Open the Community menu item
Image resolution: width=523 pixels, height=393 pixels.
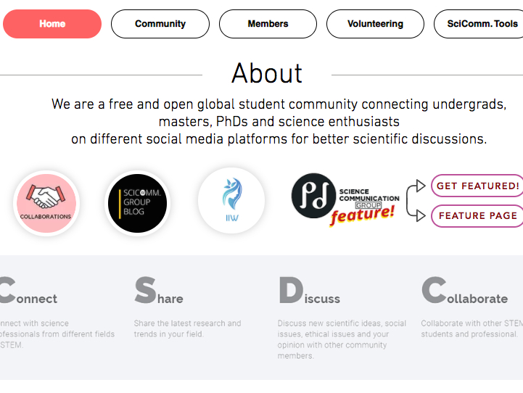click(160, 24)
